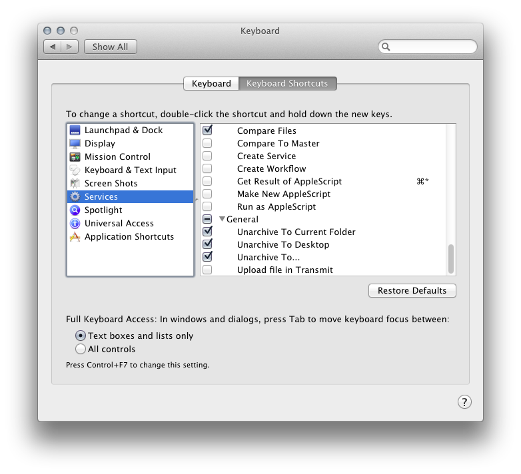Click inside the search field

428,47
